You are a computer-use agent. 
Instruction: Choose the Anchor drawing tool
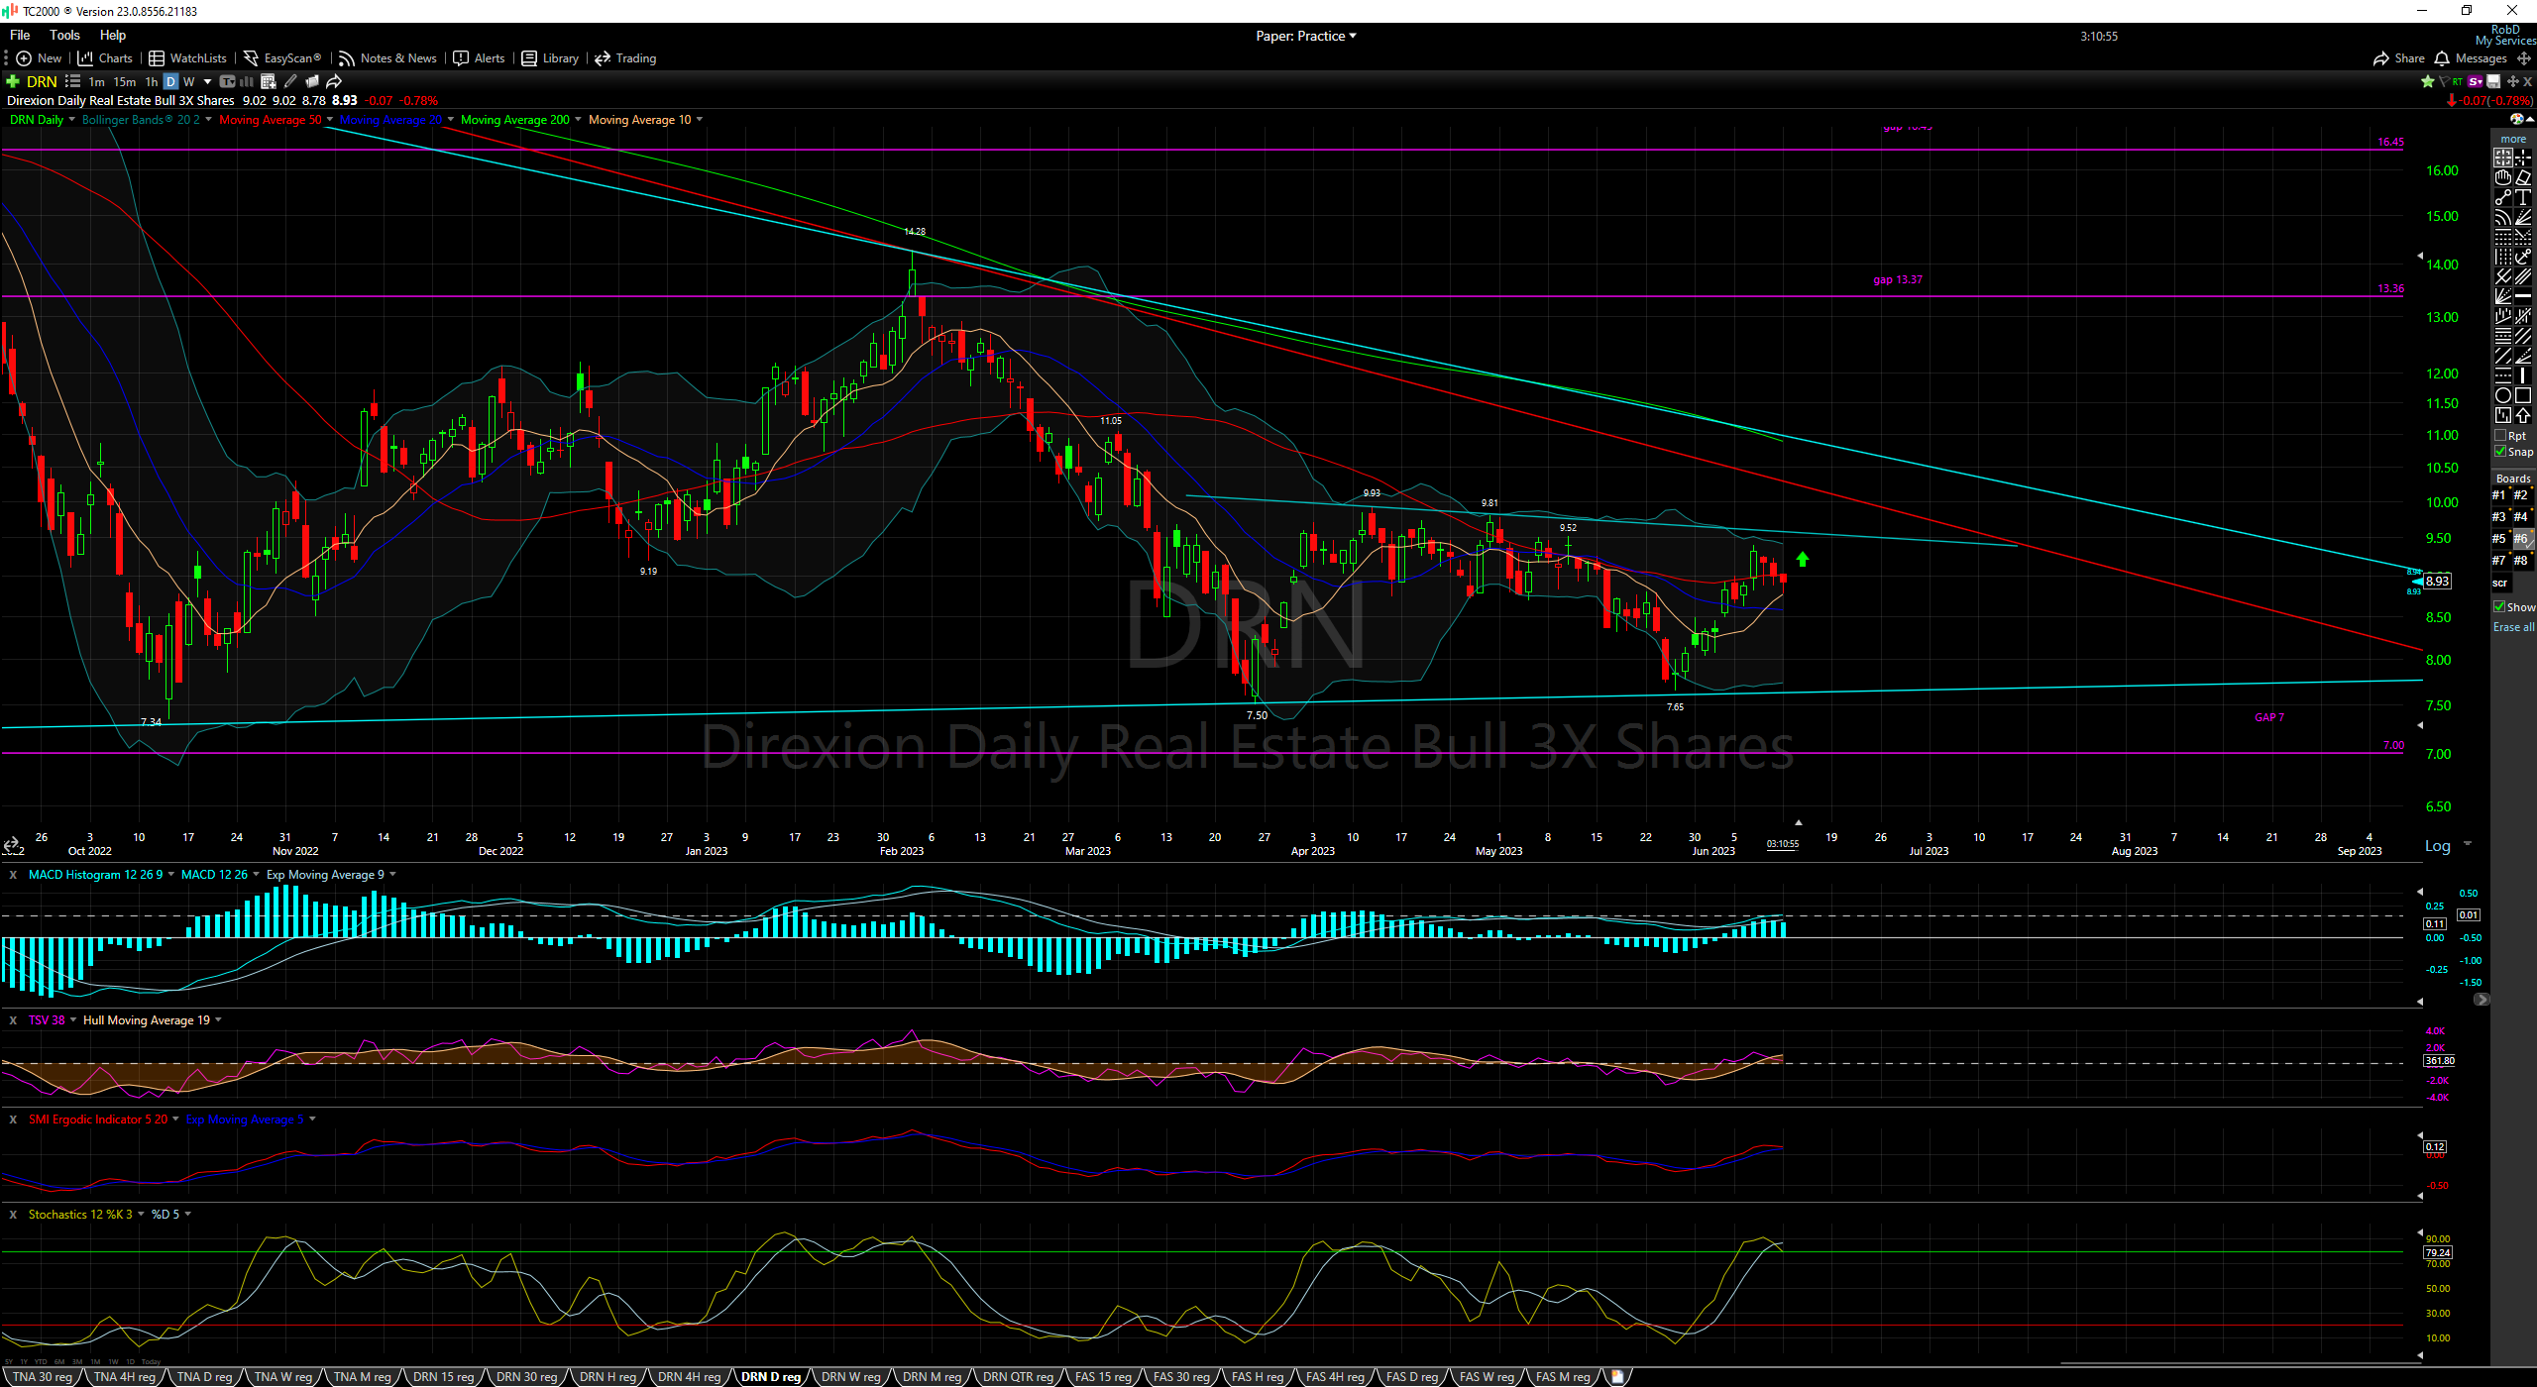coord(2523,257)
